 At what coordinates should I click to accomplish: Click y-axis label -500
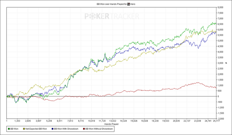(220, 102)
